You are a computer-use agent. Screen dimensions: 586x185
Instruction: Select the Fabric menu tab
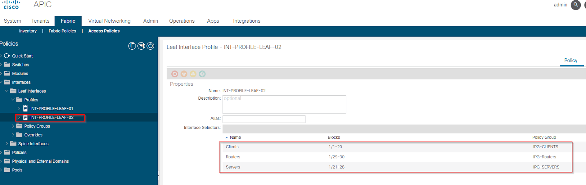point(68,21)
